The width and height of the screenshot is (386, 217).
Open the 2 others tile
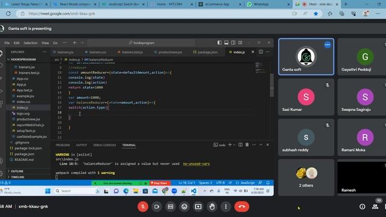(x=306, y=177)
